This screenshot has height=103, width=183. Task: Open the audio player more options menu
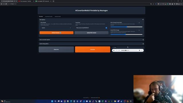[142, 50]
